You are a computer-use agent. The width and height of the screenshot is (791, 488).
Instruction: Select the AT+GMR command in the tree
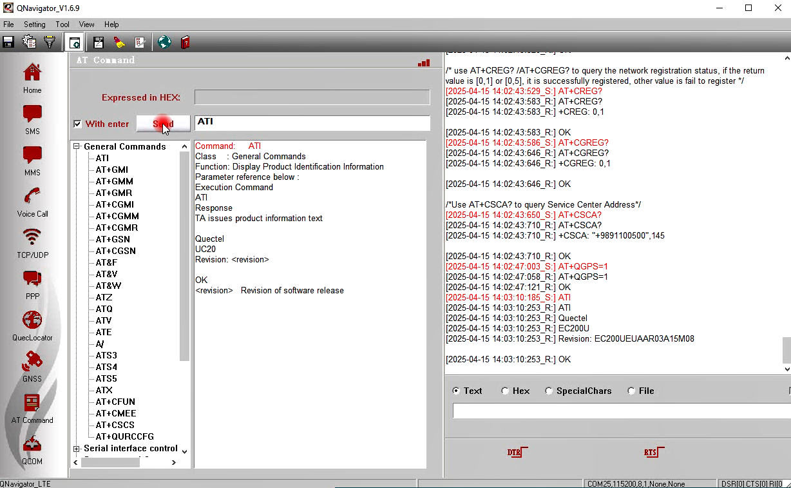tap(114, 193)
